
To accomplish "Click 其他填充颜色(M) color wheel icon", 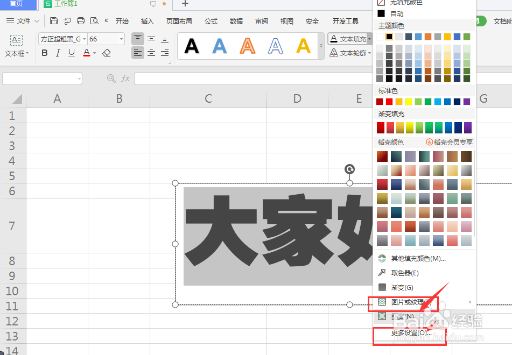I will (x=382, y=258).
